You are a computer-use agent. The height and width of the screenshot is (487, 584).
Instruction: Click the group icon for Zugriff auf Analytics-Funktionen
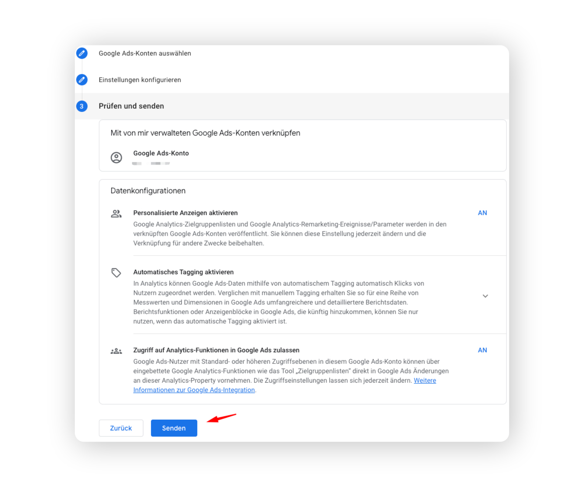[x=116, y=351]
